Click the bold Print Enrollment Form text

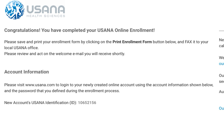coord(132,42)
